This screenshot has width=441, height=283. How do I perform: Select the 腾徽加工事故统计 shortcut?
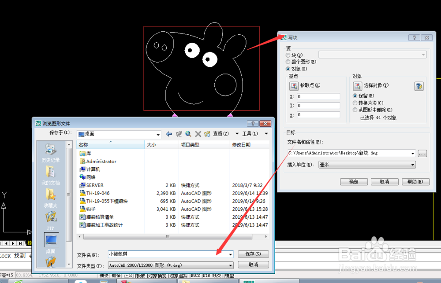pyautogui.click(x=101, y=225)
